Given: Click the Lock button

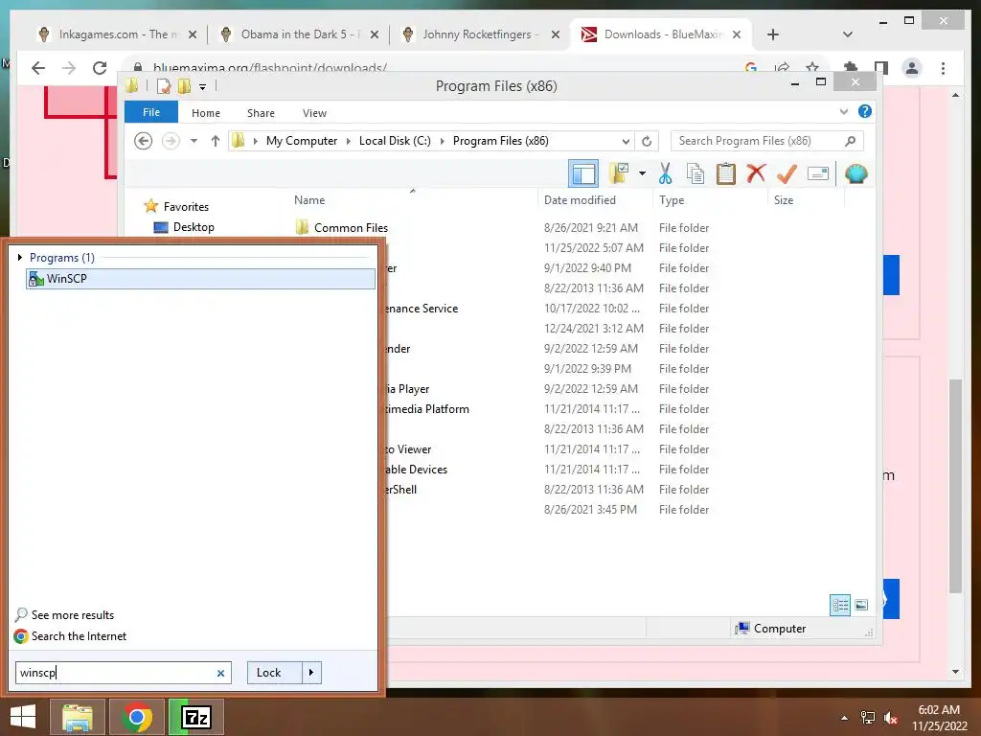Looking at the screenshot, I should (275, 673).
